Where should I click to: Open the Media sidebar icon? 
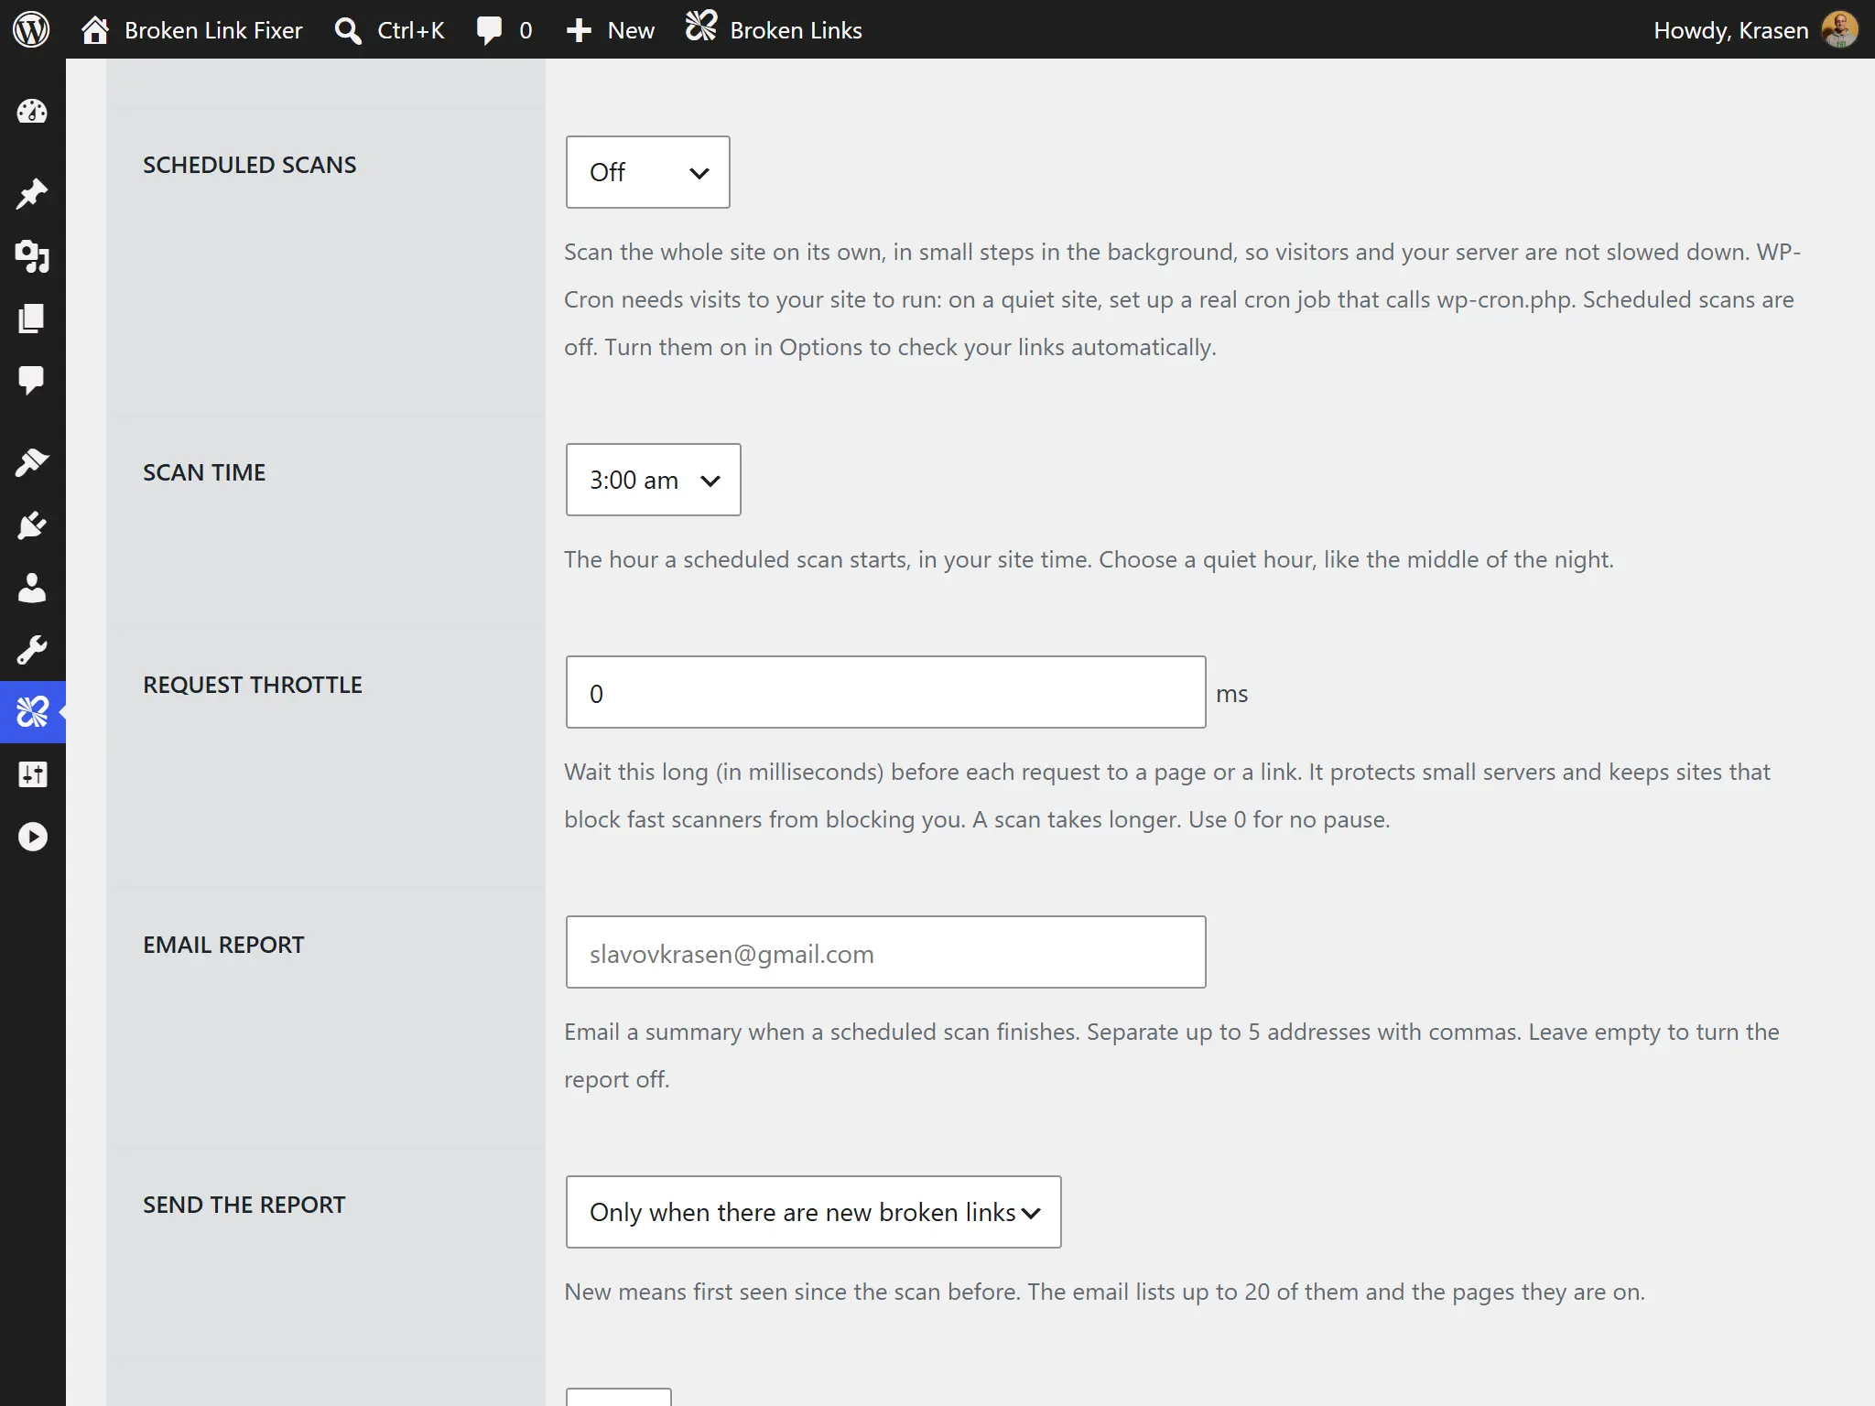point(32,256)
